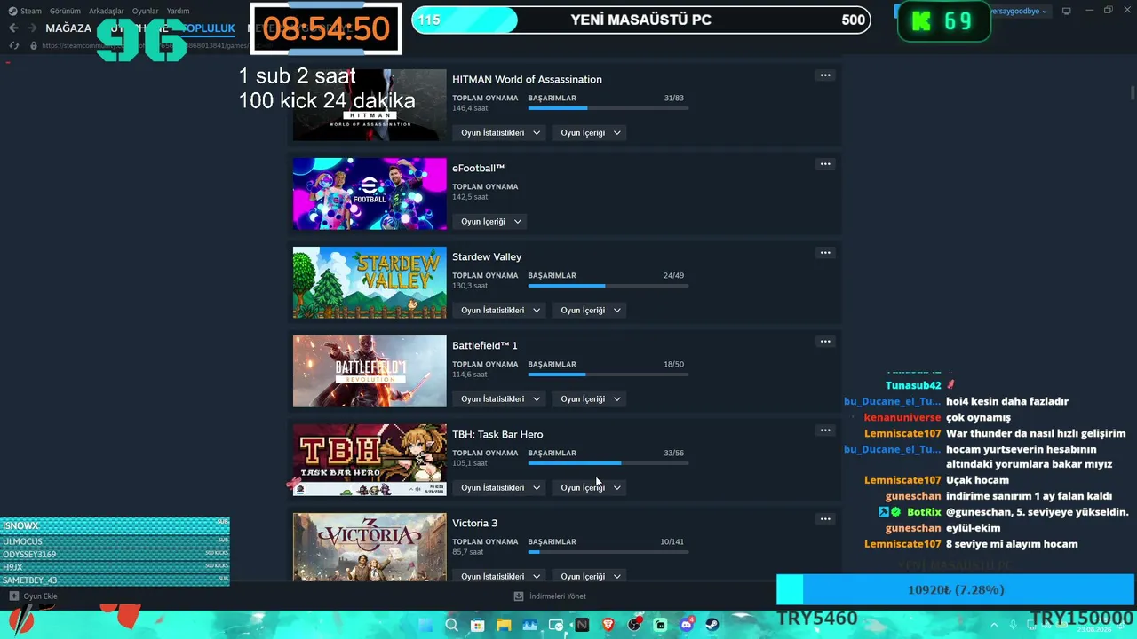Expand Oyun İstatistikleri for TBH: Task Bar Hero
Image resolution: width=1137 pixels, height=639 pixels.
(x=500, y=488)
